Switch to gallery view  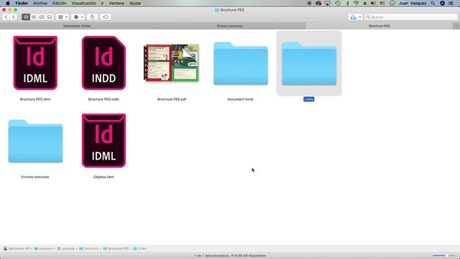click(x=50, y=17)
